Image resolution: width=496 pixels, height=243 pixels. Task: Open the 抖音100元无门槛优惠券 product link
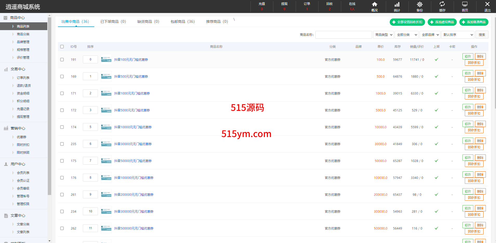coord(131,60)
